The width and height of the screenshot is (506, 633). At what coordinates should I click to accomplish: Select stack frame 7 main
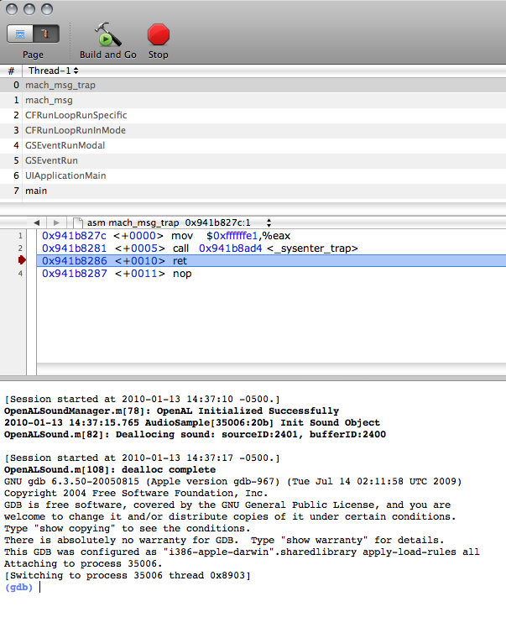253,191
